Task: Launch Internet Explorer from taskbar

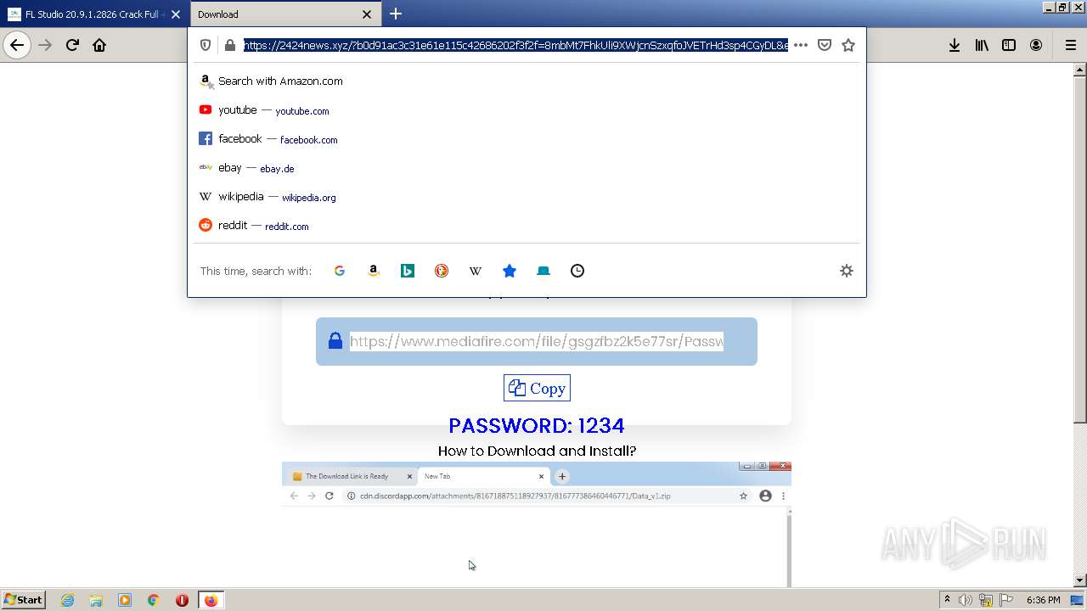Action: click(67, 600)
